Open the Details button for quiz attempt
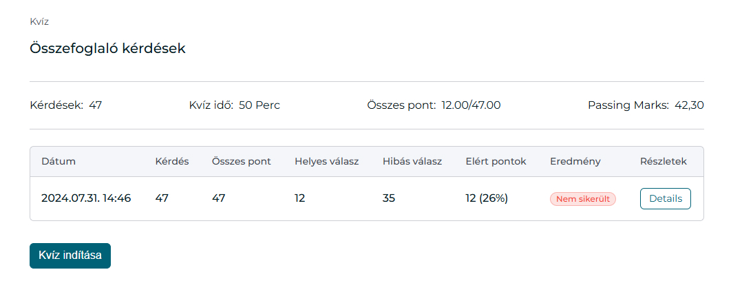The width and height of the screenshot is (742, 303). pos(666,198)
